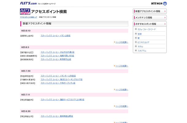Click ページの先頭へ under the H23.8.10 section
The width and height of the screenshot is (187, 123).
pyautogui.click(x=122, y=42)
